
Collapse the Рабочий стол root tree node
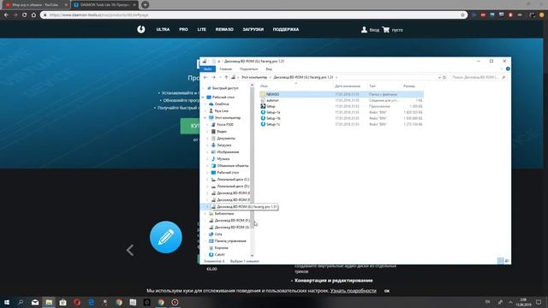[203, 97]
